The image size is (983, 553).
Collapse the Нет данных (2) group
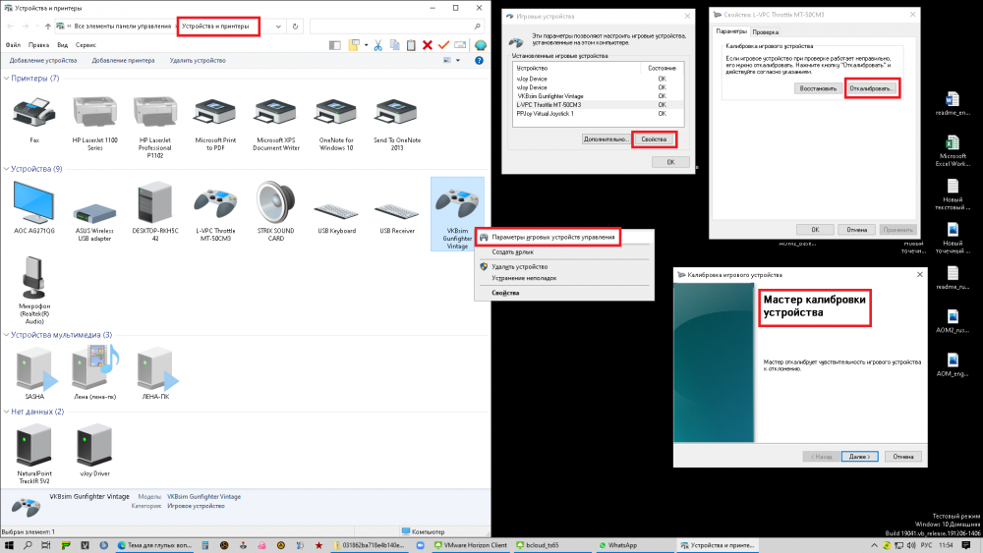[6, 413]
